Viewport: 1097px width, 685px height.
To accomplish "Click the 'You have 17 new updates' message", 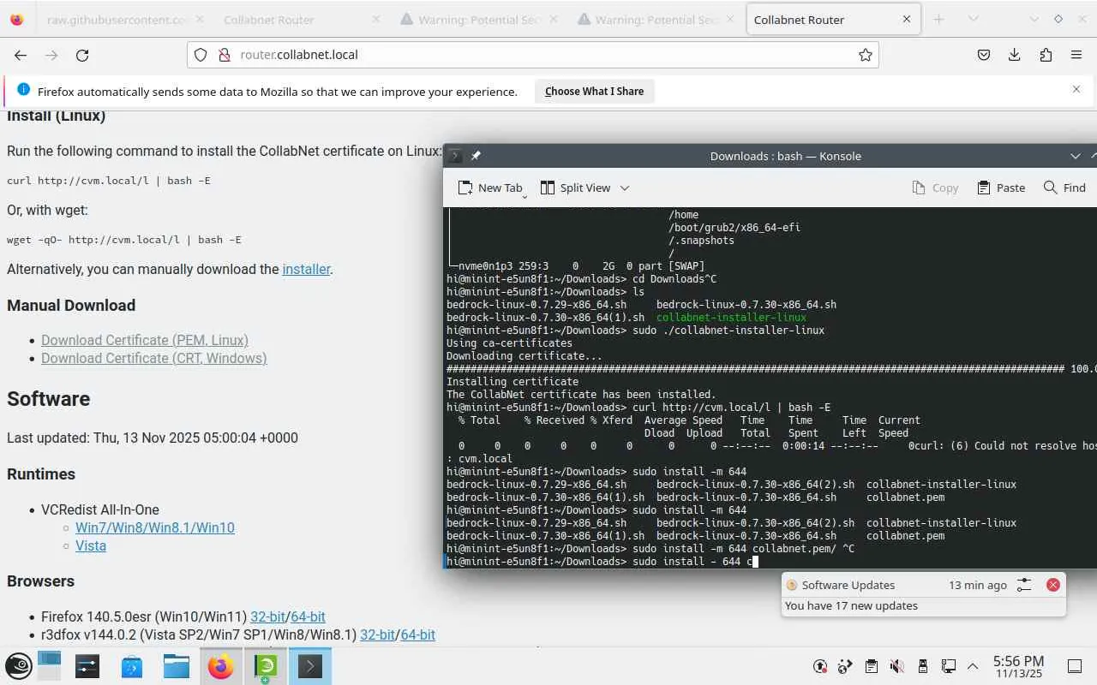I will click(x=851, y=605).
